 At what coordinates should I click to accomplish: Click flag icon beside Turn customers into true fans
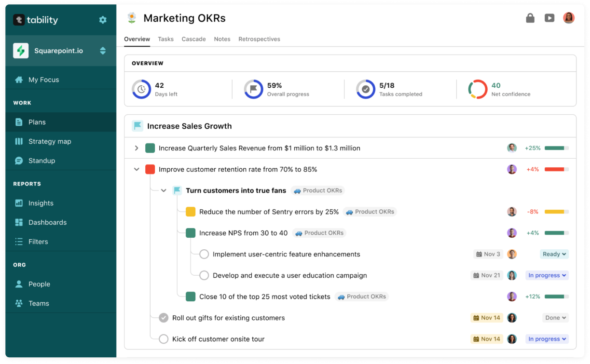(x=177, y=190)
